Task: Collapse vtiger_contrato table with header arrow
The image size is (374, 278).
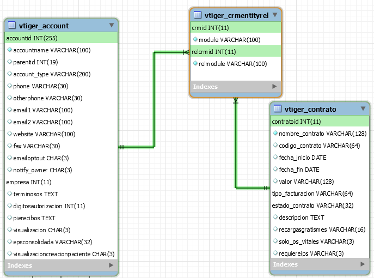Action: tap(363, 108)
